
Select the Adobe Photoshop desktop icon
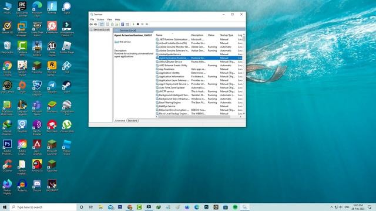[7, 147]
